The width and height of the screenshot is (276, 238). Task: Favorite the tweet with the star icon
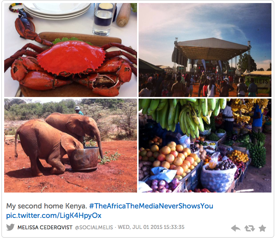tap(262, 228)
